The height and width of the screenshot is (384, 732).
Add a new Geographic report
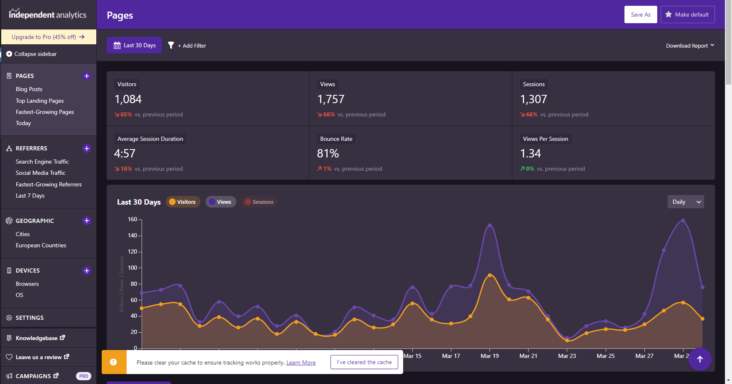pyautogui.click(x=87, y=221)
